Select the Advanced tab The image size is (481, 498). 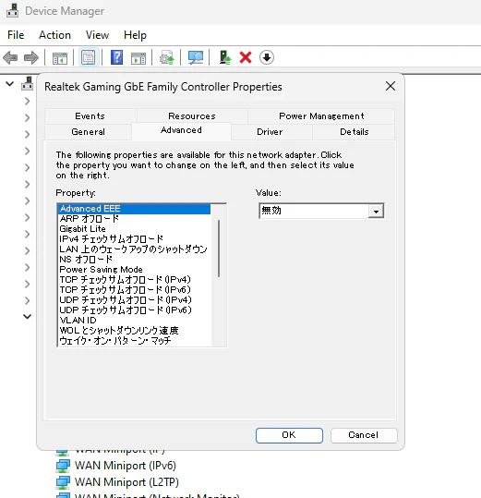[x=181, y=130]
